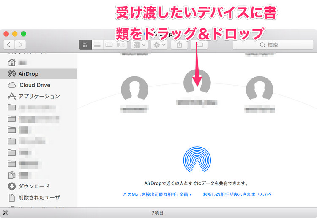Switch to icon grid view

click(85, 45)
